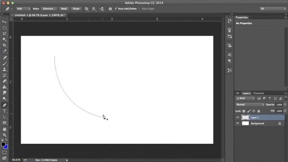This screenshot has height=162, width=288.
Task: Select the Properties panel tab
Action: [x=242, y=18]
